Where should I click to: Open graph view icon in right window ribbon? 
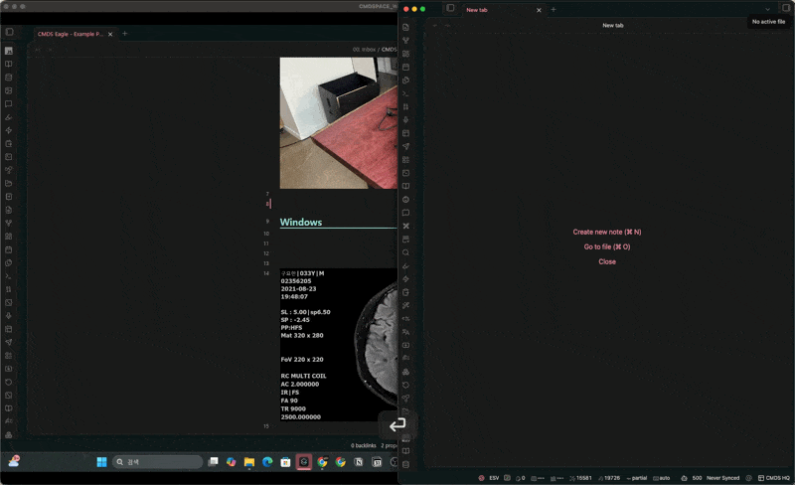click(405, 41)
